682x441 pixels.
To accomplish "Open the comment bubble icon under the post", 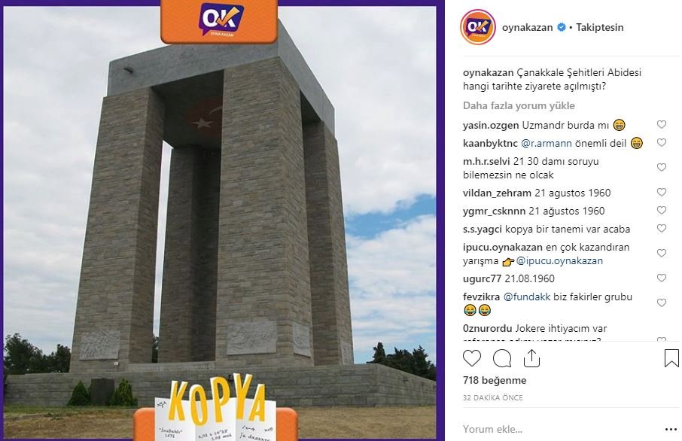I will [x=502, y=359].
